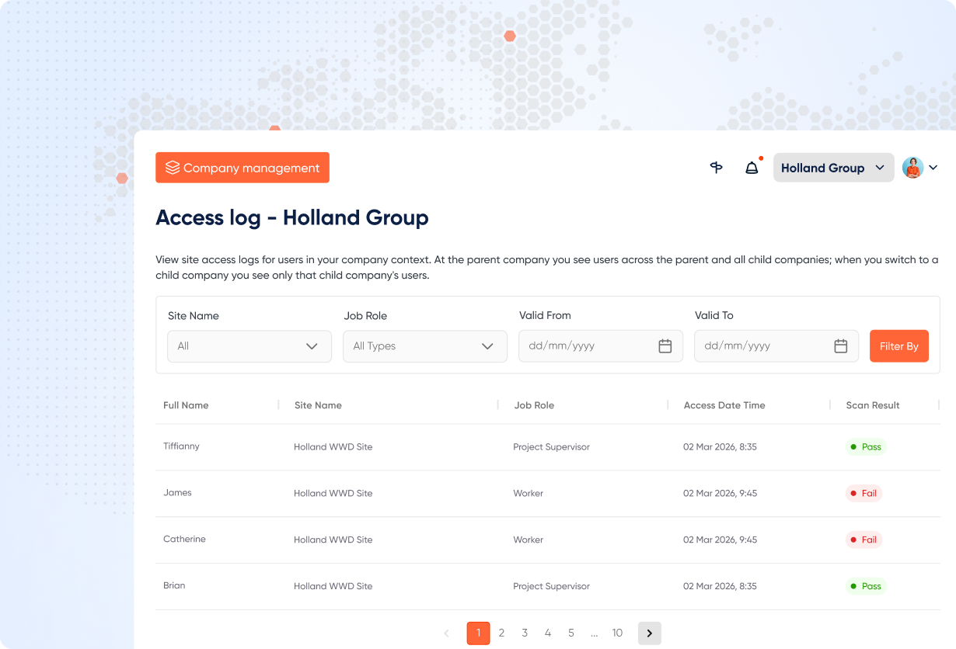Go to pagination page 3
956x649 pixels.
[525, 633]
